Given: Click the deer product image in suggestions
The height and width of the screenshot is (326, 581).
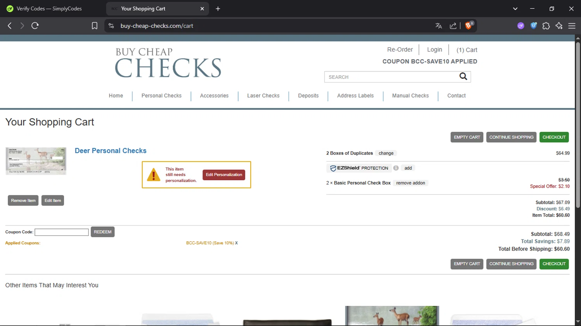Looking at the screenshot, I should point(392,316).
